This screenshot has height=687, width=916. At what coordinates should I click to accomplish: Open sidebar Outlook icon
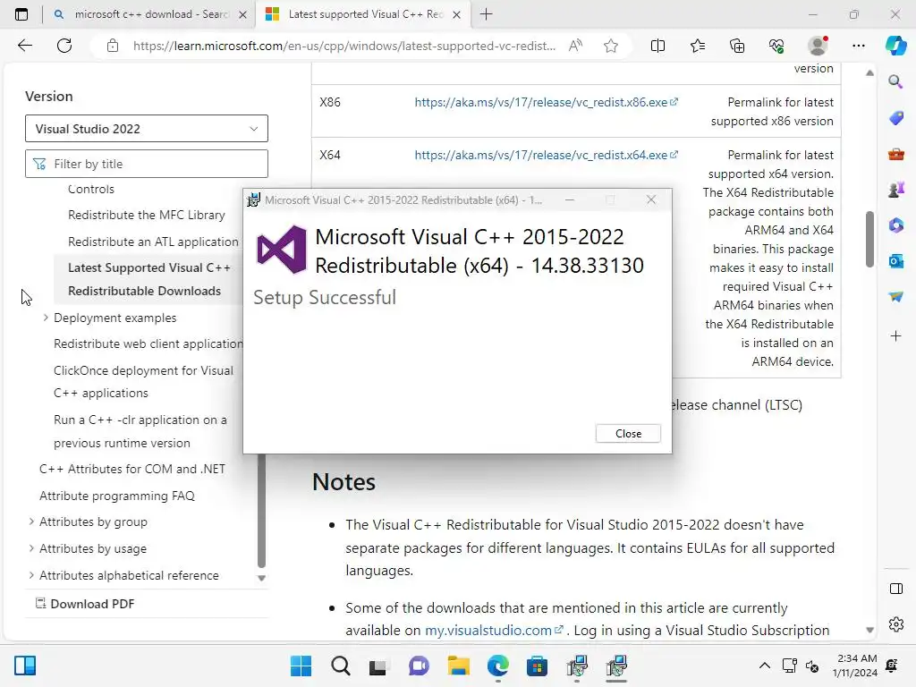pyautogui.click(x=895, y=260)
